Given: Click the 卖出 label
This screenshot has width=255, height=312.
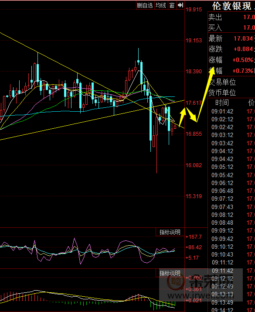Looking at the screenshot, I should pyautogui.click(x=215, y=17).
